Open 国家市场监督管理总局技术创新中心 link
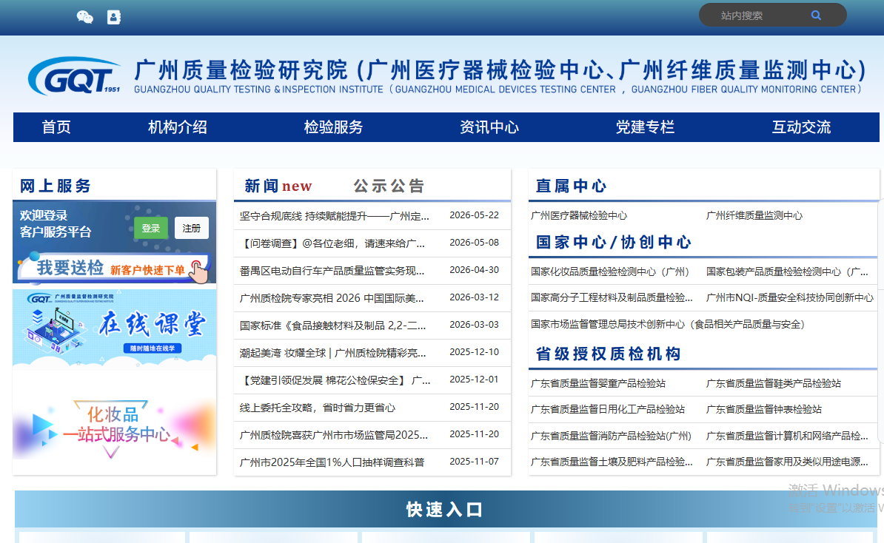884x543 pixels. click(668, 324)
